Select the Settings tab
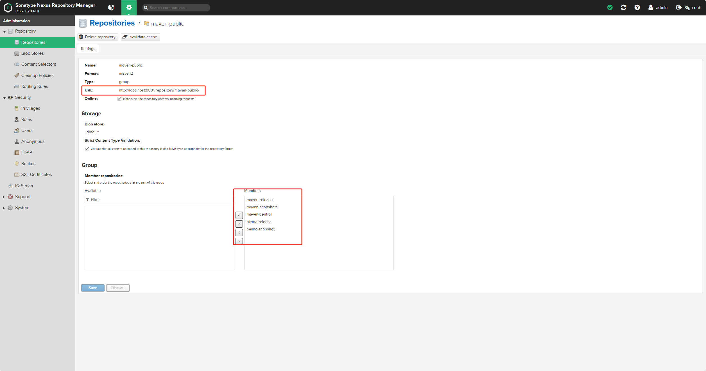The height and width of the screenshot is (371, 706). pyautogui.click(x=88, y=49)
